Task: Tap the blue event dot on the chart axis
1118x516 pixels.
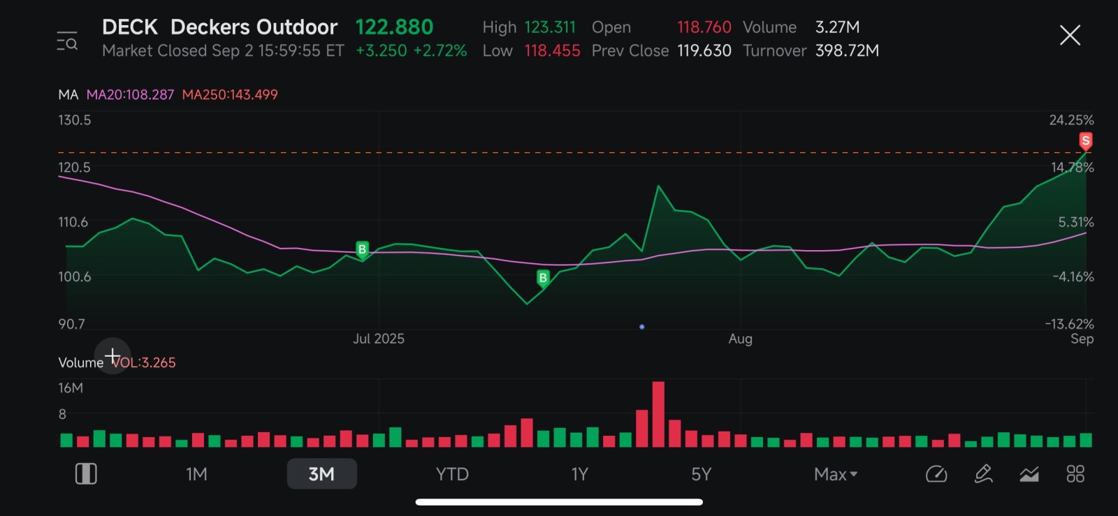Action: click(641, 327)
